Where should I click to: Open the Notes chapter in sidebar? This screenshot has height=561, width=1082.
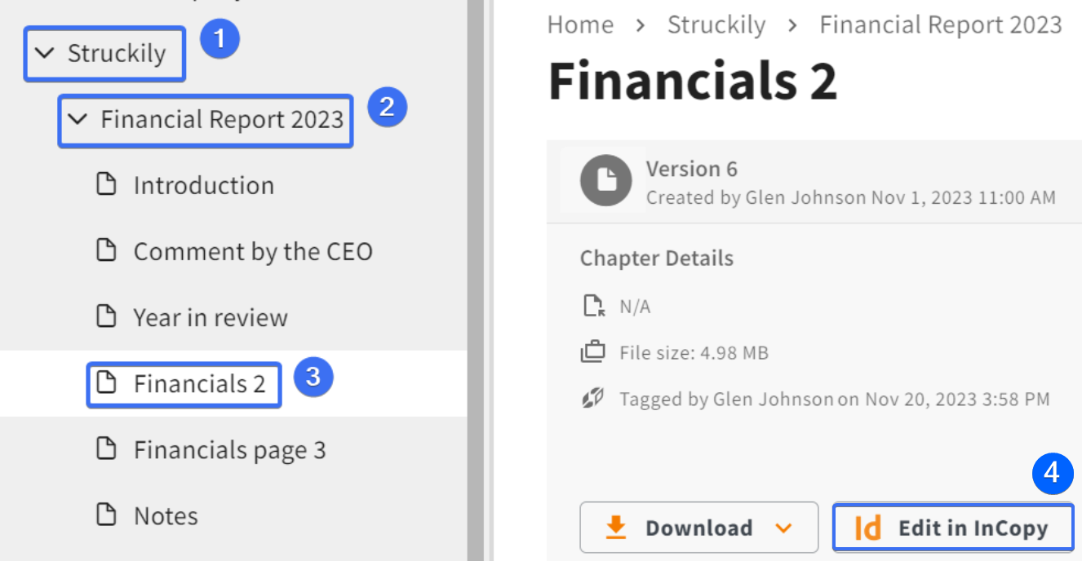tap(166, 516)
